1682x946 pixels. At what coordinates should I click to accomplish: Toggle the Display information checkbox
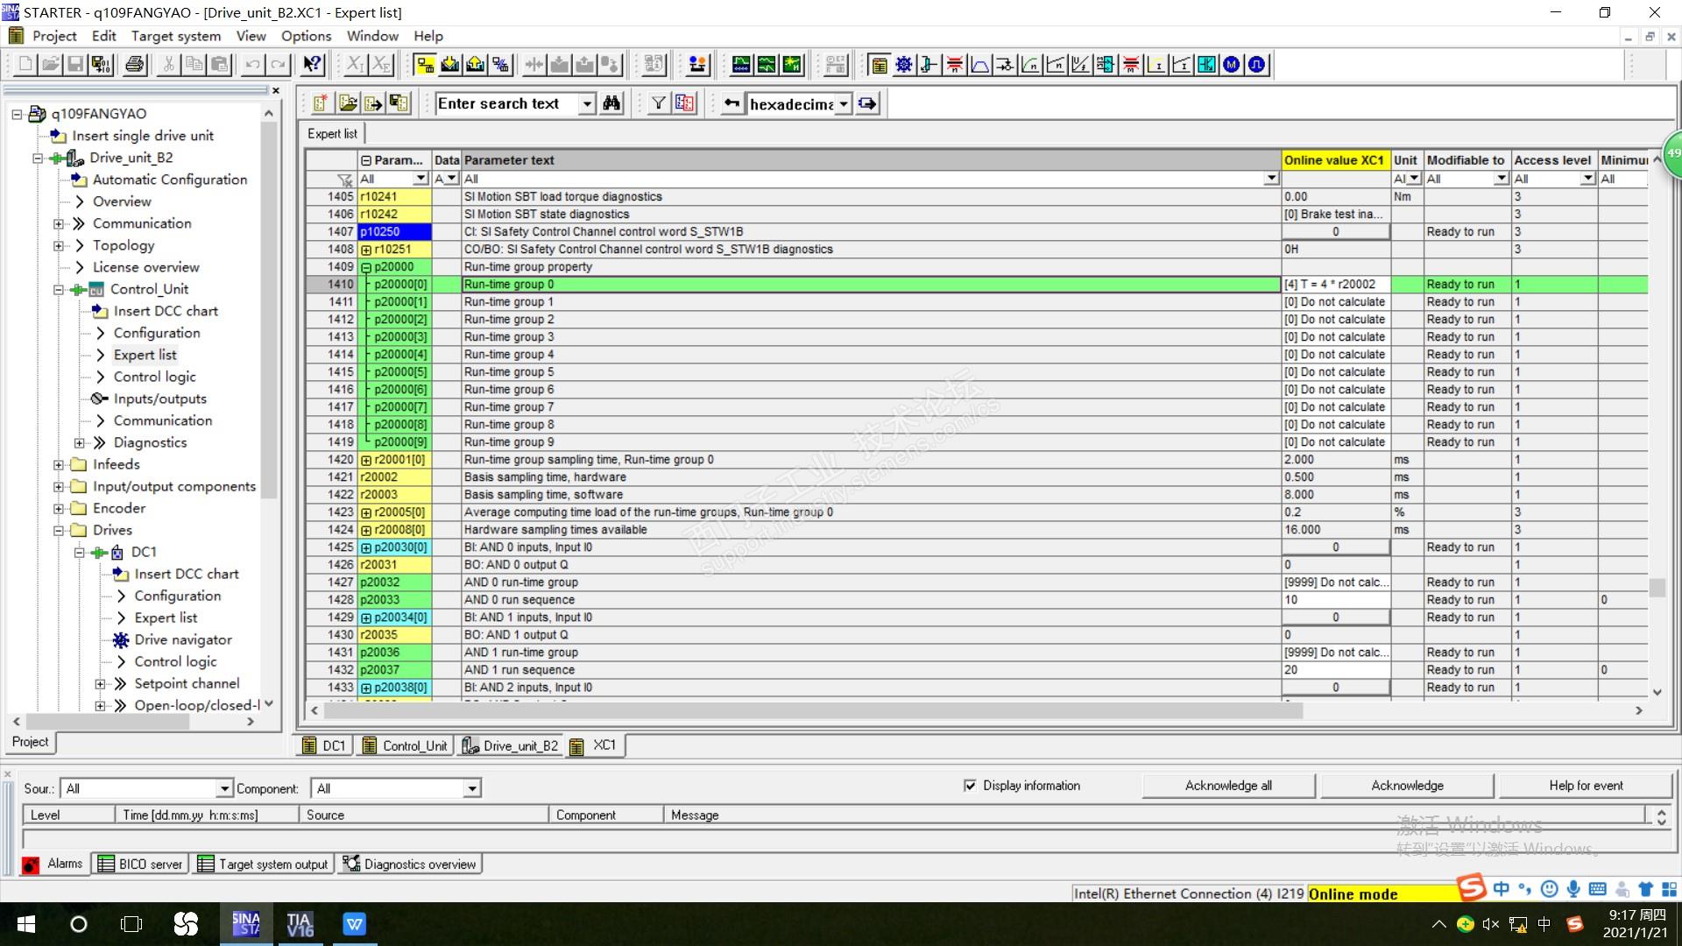970,786
